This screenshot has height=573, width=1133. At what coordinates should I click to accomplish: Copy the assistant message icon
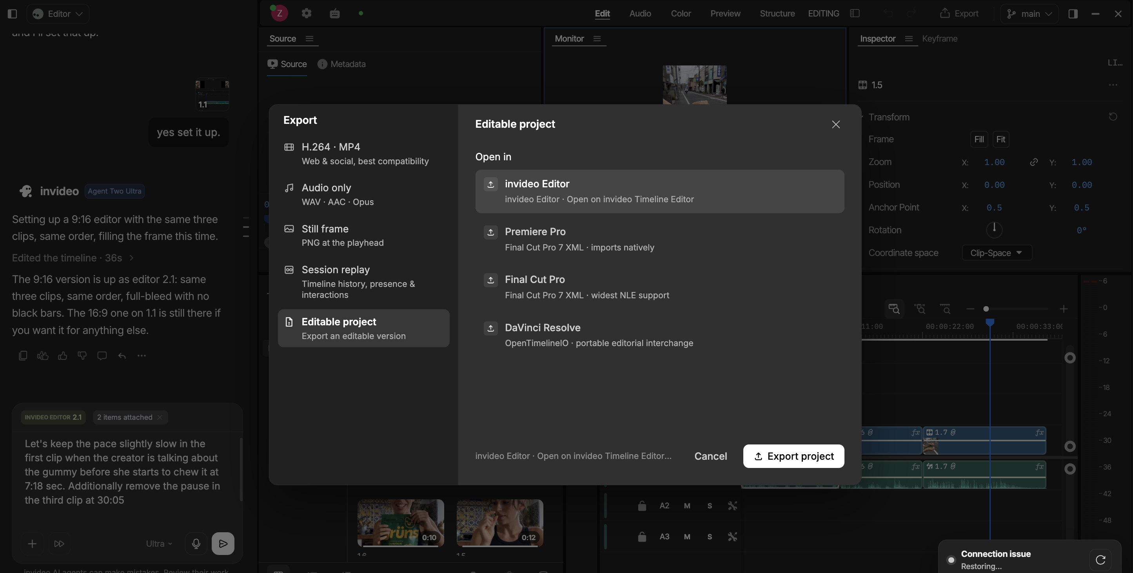(23, 356)
